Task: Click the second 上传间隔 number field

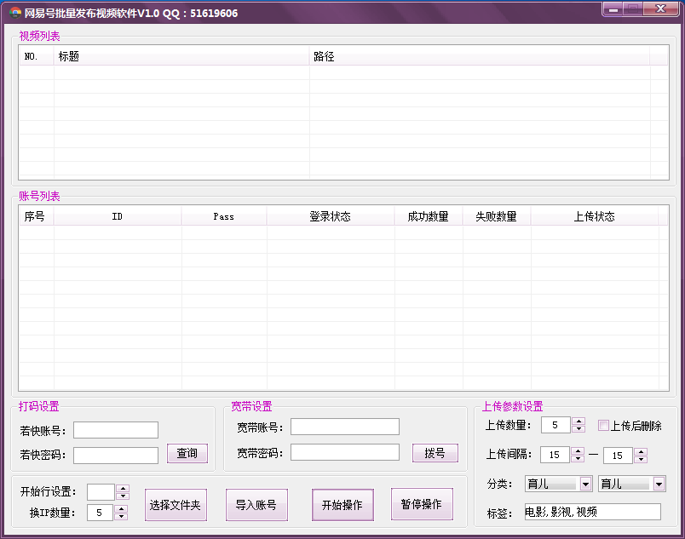Action: point(618,456)
